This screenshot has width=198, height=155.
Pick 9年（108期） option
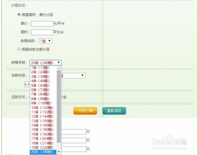[x=43, y=103]
